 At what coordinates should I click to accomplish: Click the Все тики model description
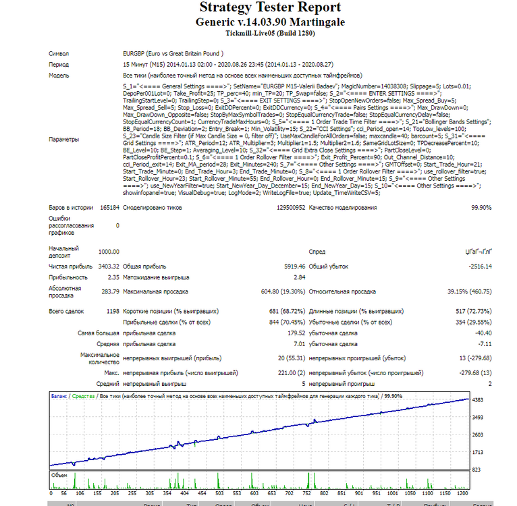242,76
